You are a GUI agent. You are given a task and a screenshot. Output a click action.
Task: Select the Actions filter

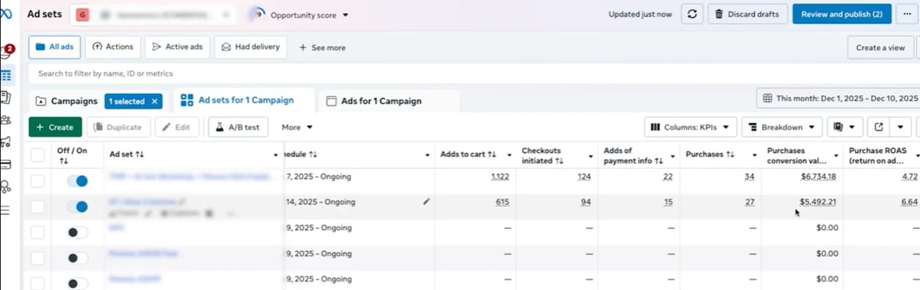(x=113, y=47)
